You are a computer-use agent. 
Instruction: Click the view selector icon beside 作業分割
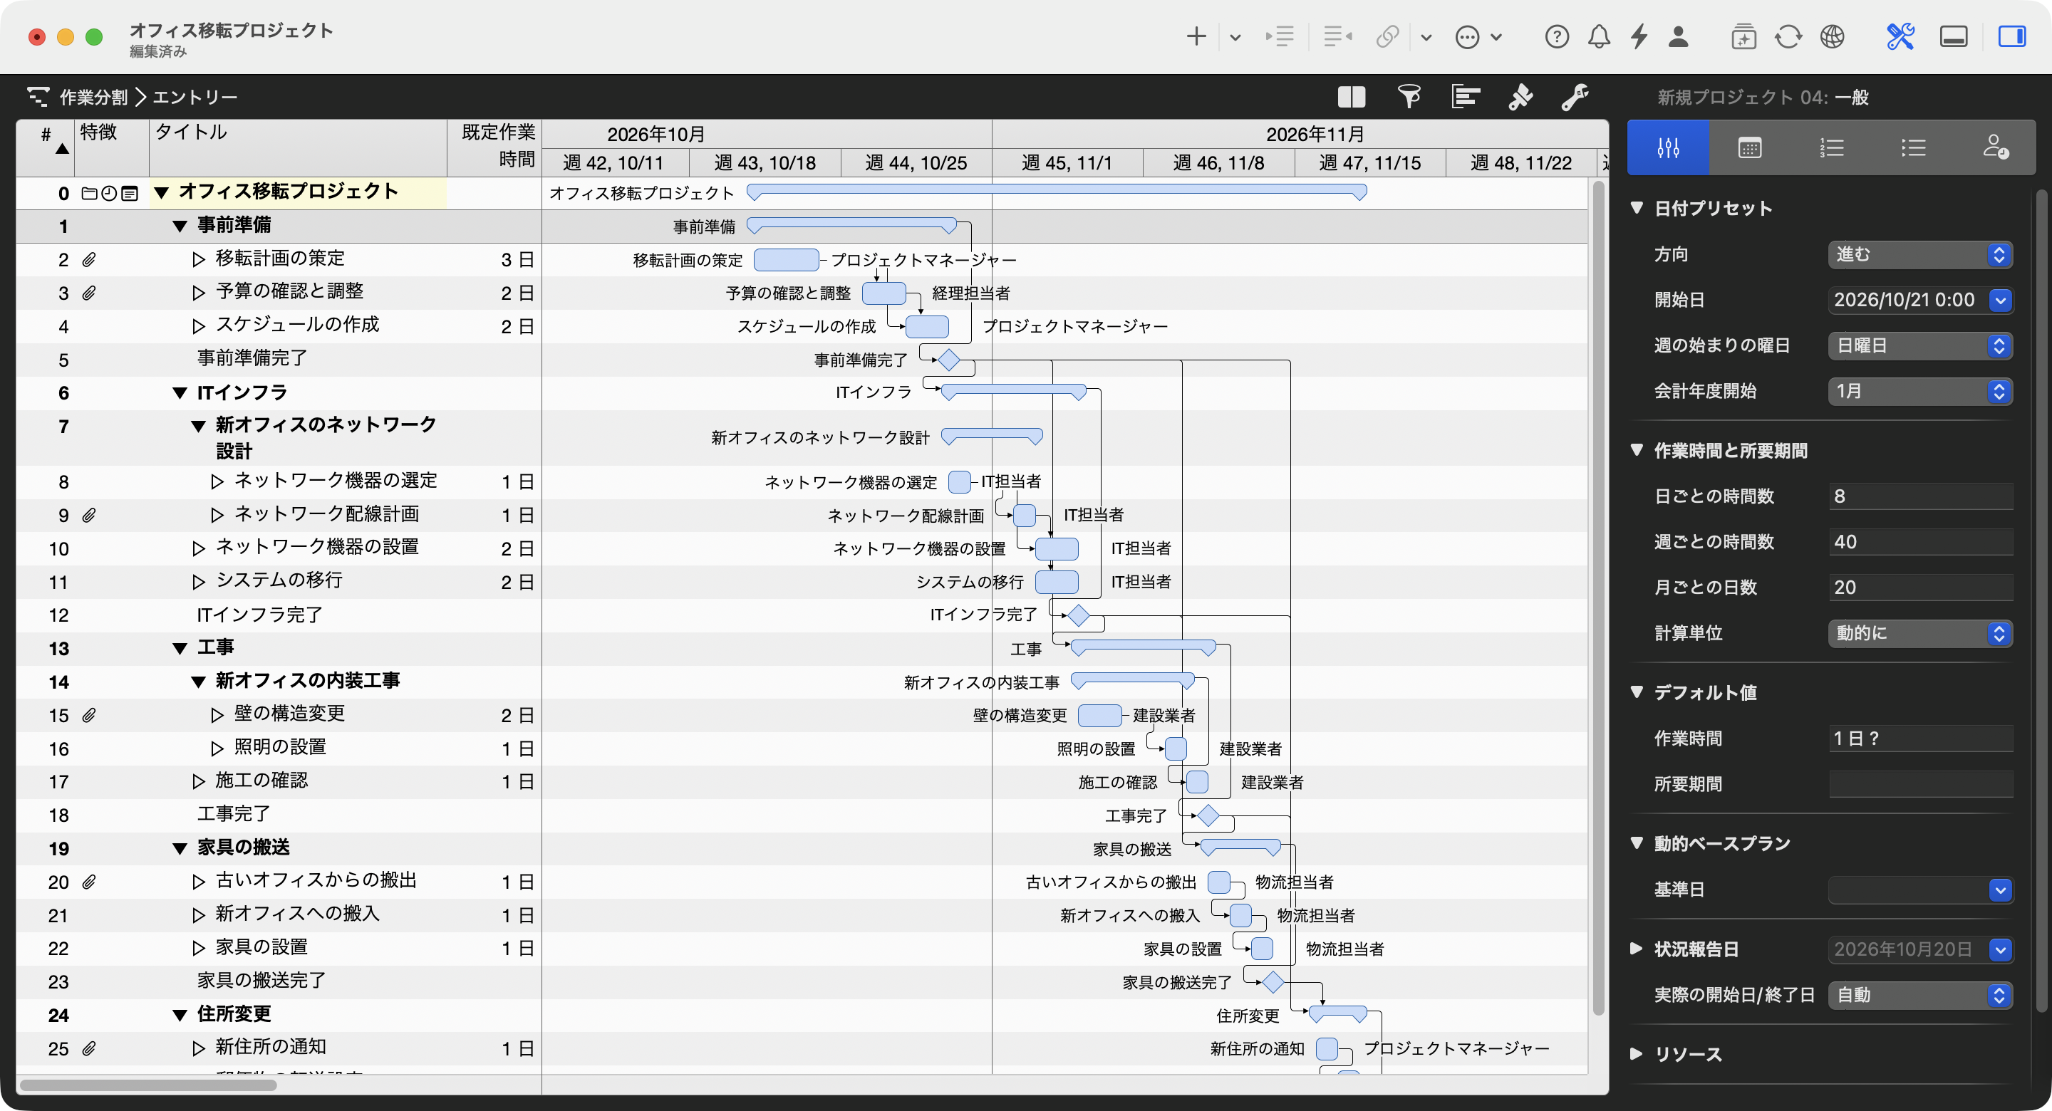pyautogui.click(x=38, y=97)
